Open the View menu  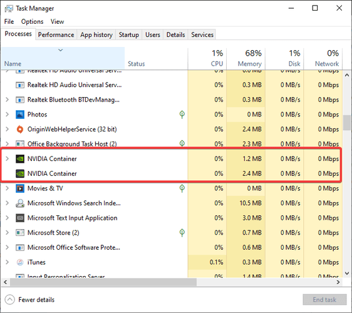(57, 21)
